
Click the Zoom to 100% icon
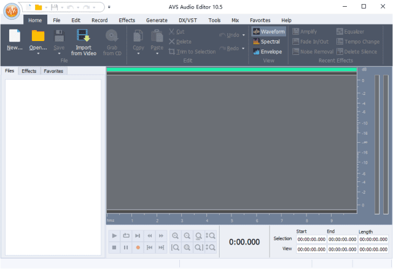point(198,236)
